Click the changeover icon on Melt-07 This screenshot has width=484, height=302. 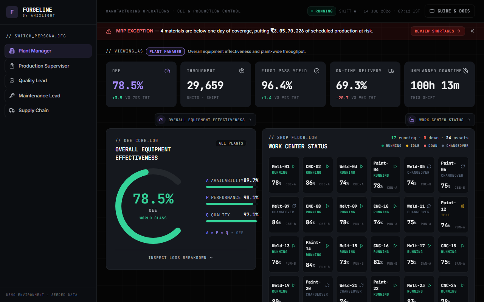(294, 206)
